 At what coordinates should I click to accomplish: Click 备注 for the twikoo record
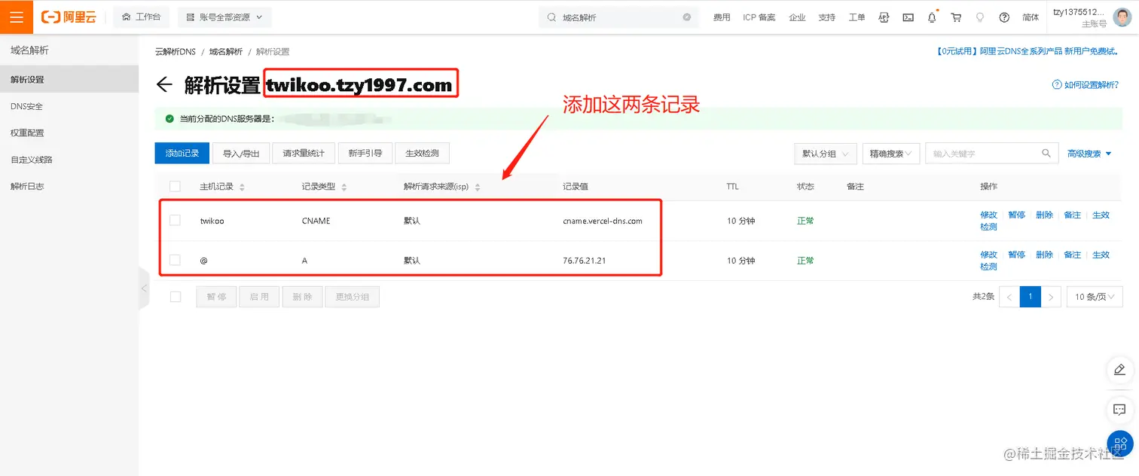(1072, 215)
